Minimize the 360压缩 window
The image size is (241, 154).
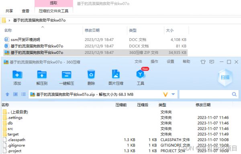point(221,62)
